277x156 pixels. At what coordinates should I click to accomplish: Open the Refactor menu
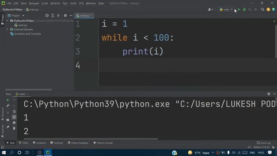click(55, 3)
